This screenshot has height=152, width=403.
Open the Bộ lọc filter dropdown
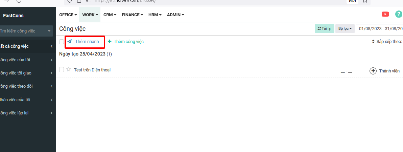(x=345, y=29)
